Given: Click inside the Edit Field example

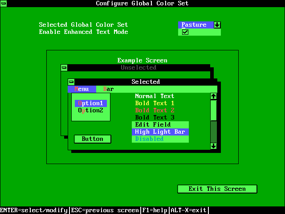Looking at the screenshot, I should click(160, 125).
